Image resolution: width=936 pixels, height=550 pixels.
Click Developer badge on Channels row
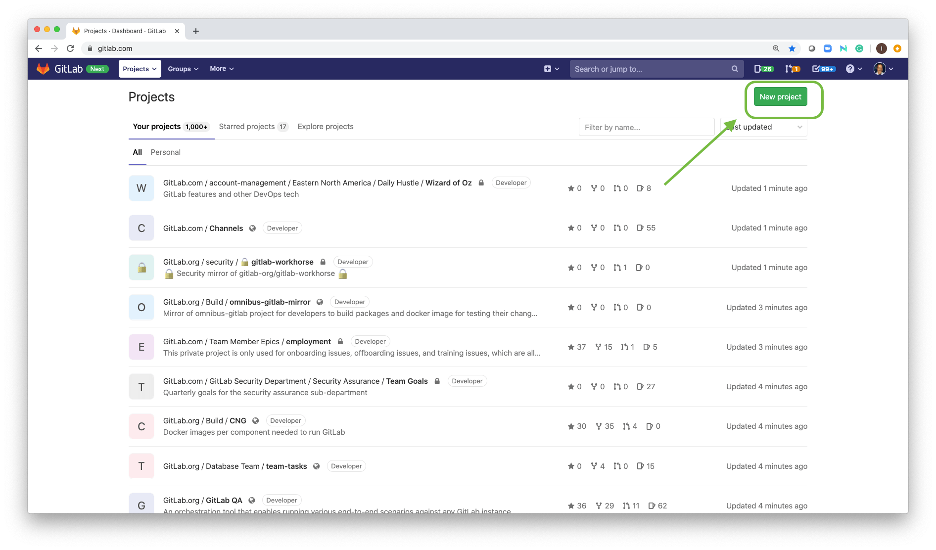282,229
